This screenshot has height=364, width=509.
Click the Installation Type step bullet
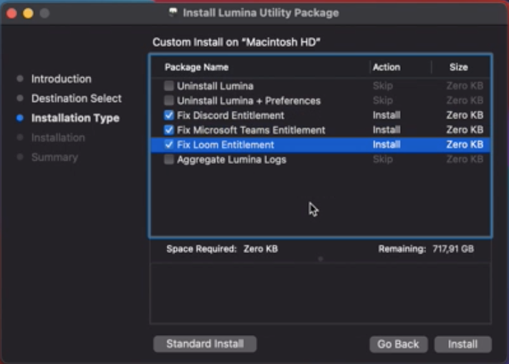[x=20, y=118]
